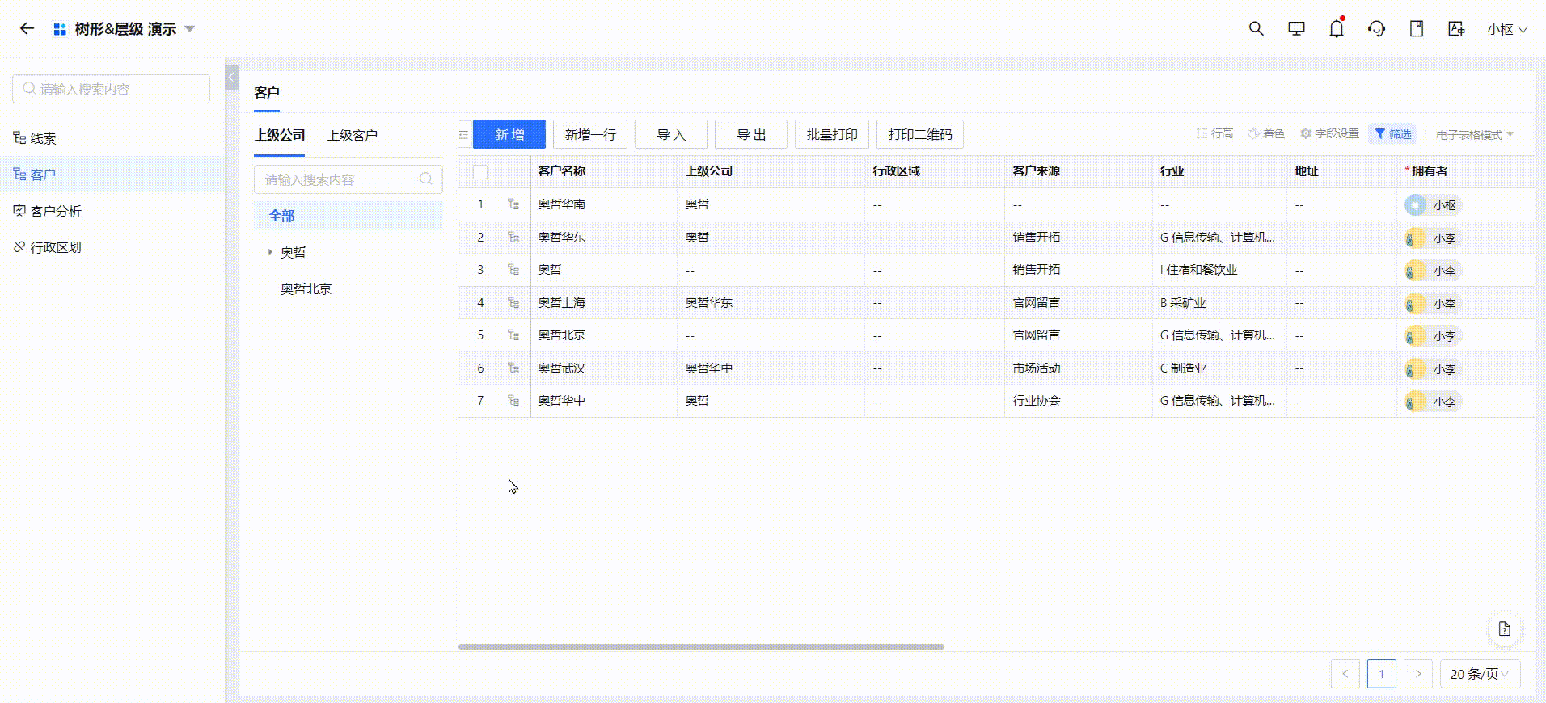The height and width of the screenshot is (703, 1546).
Task: Click the B 采矿业 industry cell
Action: point(1219,303)
